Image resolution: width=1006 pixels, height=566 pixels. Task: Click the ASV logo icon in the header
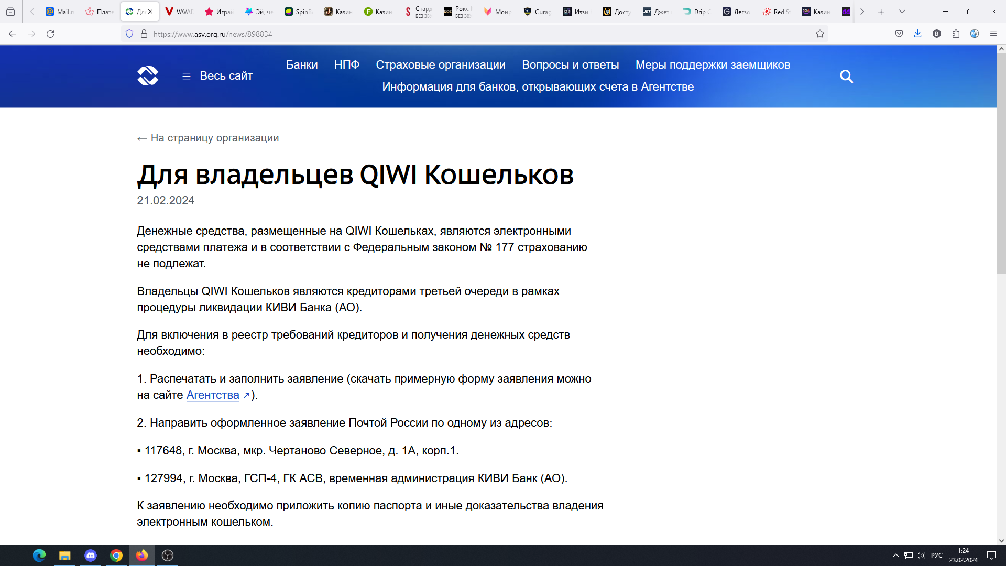click(148, 76)
